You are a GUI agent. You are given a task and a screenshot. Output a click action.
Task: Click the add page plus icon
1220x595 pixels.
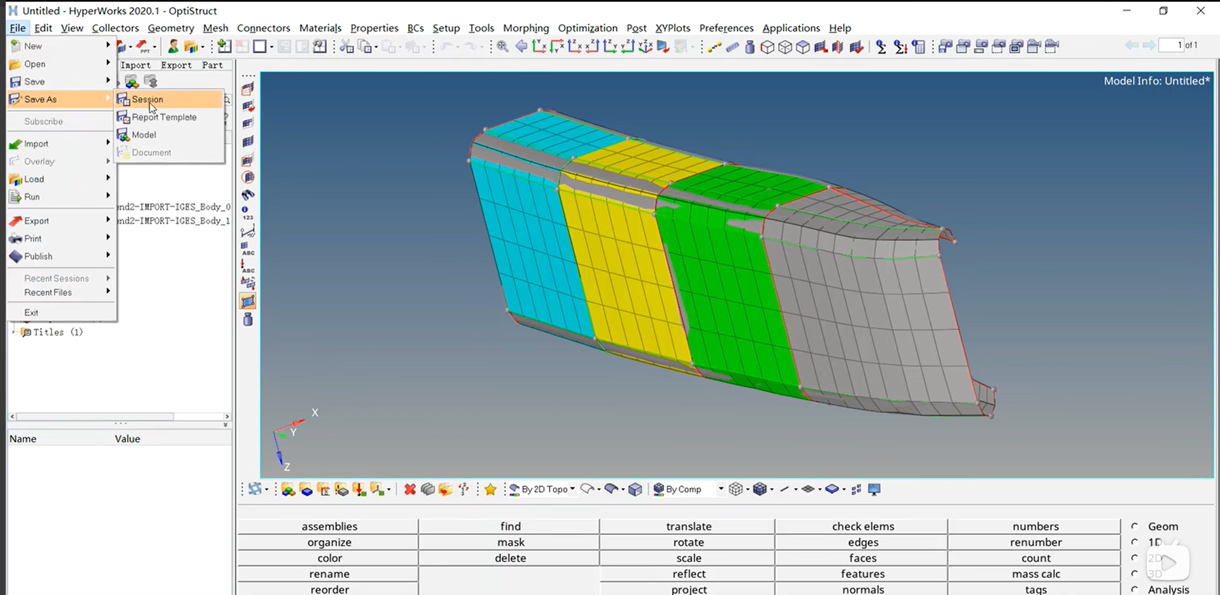point(224,46)
